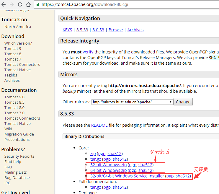This screenshot has height=194, width=219.
Task: Open Taglibs in sidebar
Action: click(x=11, y=75)
